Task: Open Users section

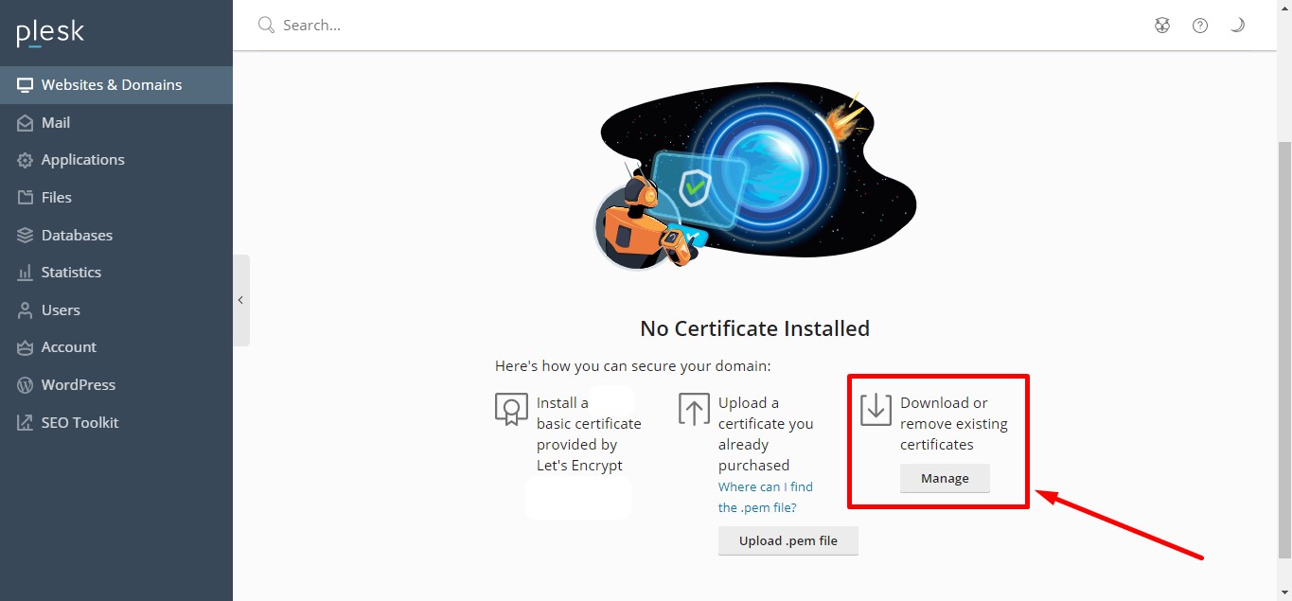Action: point(116,310)
